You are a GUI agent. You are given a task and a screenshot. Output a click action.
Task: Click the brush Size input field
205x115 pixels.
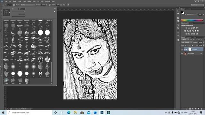(21, 9)
